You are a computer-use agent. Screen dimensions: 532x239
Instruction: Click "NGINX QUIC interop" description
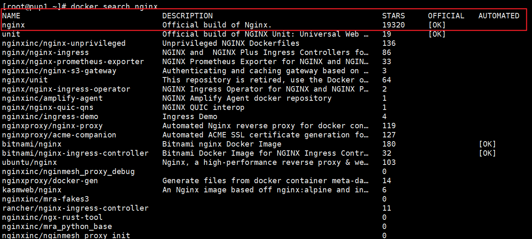pyautogui.click(x=203, y=107)
